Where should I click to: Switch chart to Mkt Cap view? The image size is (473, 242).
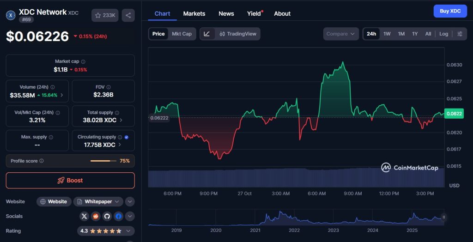click(x=182, y=34)
